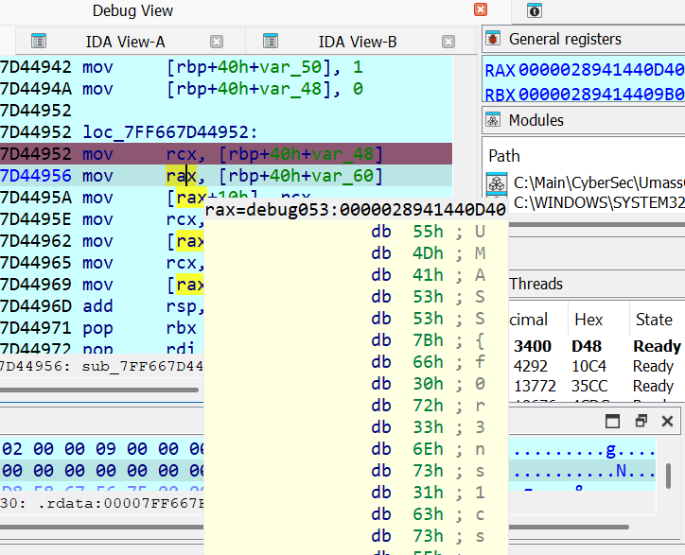Image resolution: width=685 pixels, height=555 pixels.
Task: Restore the hex dump panel window
Action: pos(641,421)
